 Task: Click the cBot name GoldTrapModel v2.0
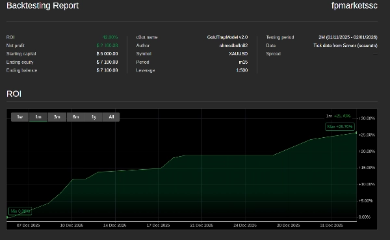pyautogui.click(x=227, y=37)
